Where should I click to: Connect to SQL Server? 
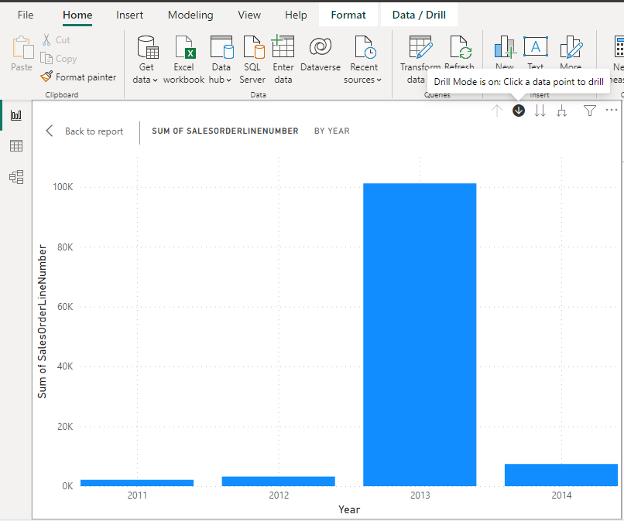tap(252, 60)
